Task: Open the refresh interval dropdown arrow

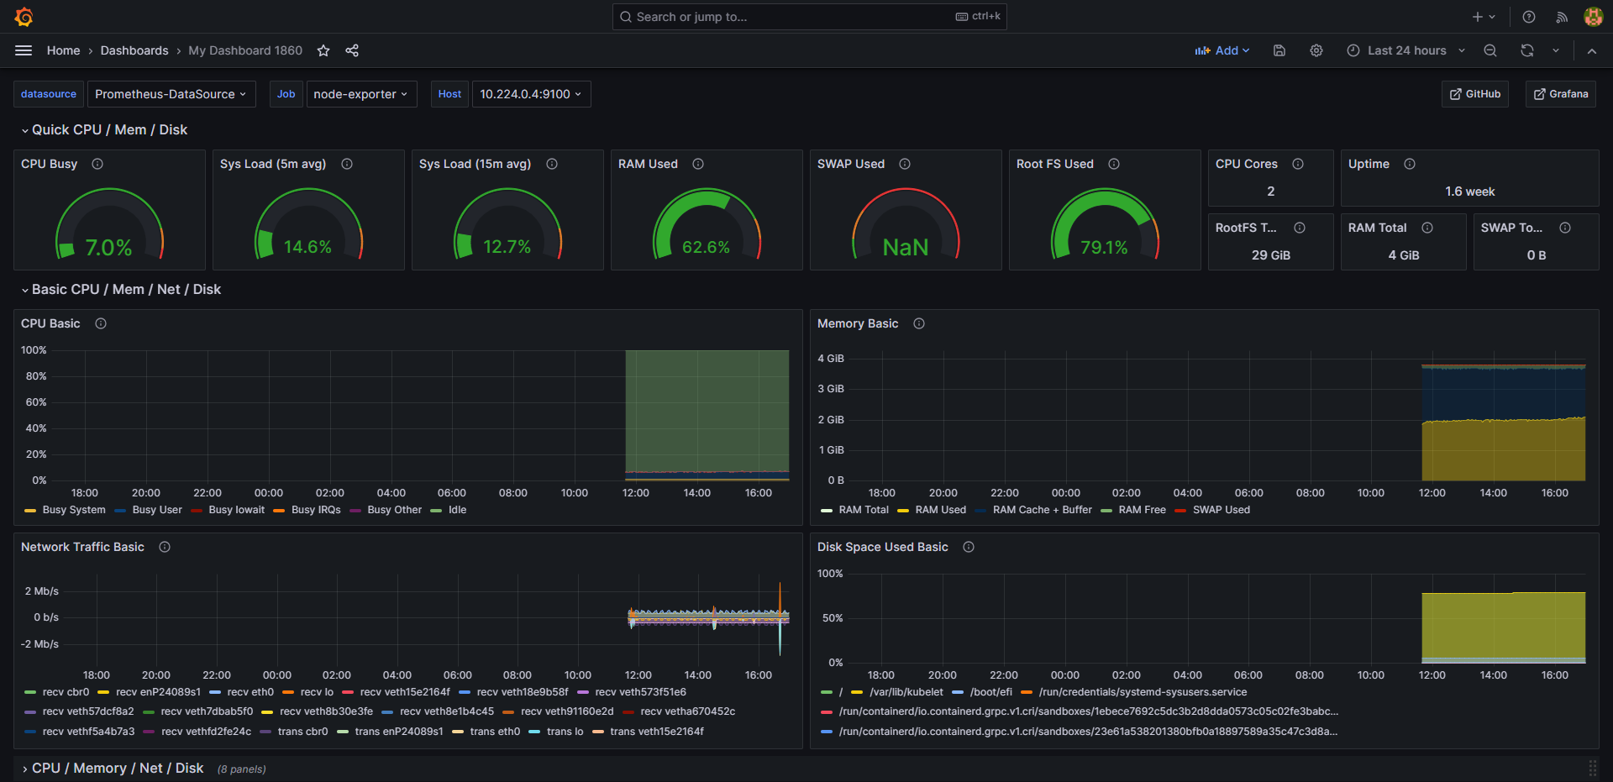Action: point(1556,50)
